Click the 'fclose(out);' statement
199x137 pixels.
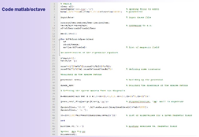pos(69,134)
